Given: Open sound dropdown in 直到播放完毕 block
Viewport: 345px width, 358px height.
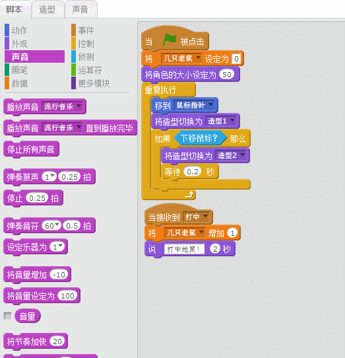Looking at the screenshot, I should (x=62, y=127).
